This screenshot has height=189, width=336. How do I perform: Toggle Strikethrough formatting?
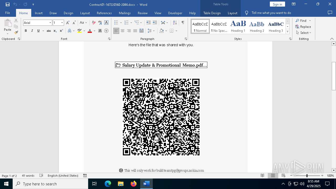click(49, 31)
